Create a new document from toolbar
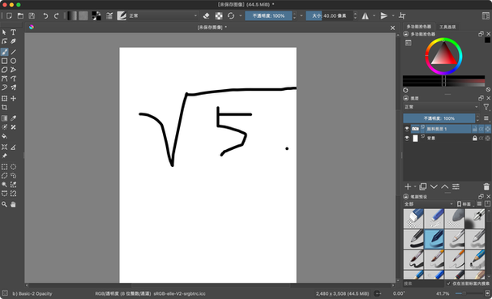Viewport: 492px width, 299px height. point(9,15)
